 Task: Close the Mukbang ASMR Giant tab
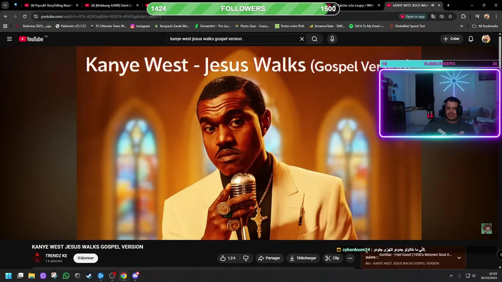pyautogui.click(x=137, y=5)
